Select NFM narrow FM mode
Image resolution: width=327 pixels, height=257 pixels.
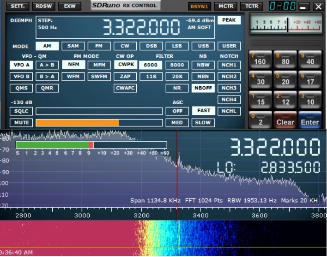73,65
